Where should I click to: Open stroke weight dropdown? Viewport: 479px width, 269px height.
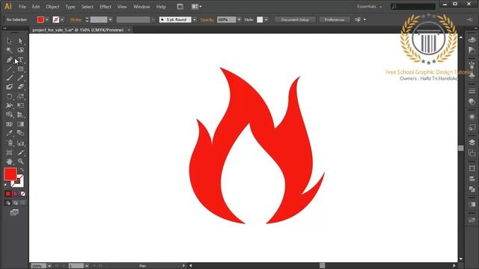(x=110, y=19)
